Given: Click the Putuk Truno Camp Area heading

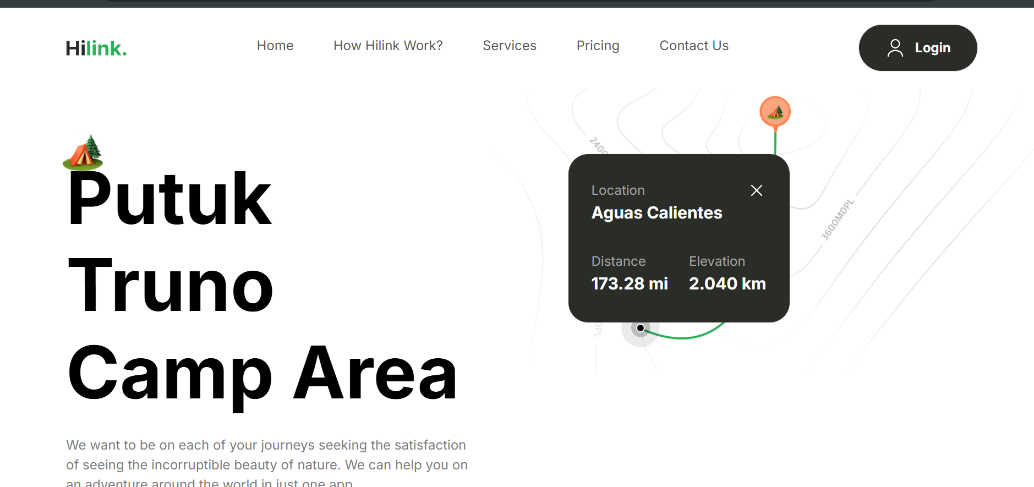Looking at the screenshot, I should pos(261,286).
